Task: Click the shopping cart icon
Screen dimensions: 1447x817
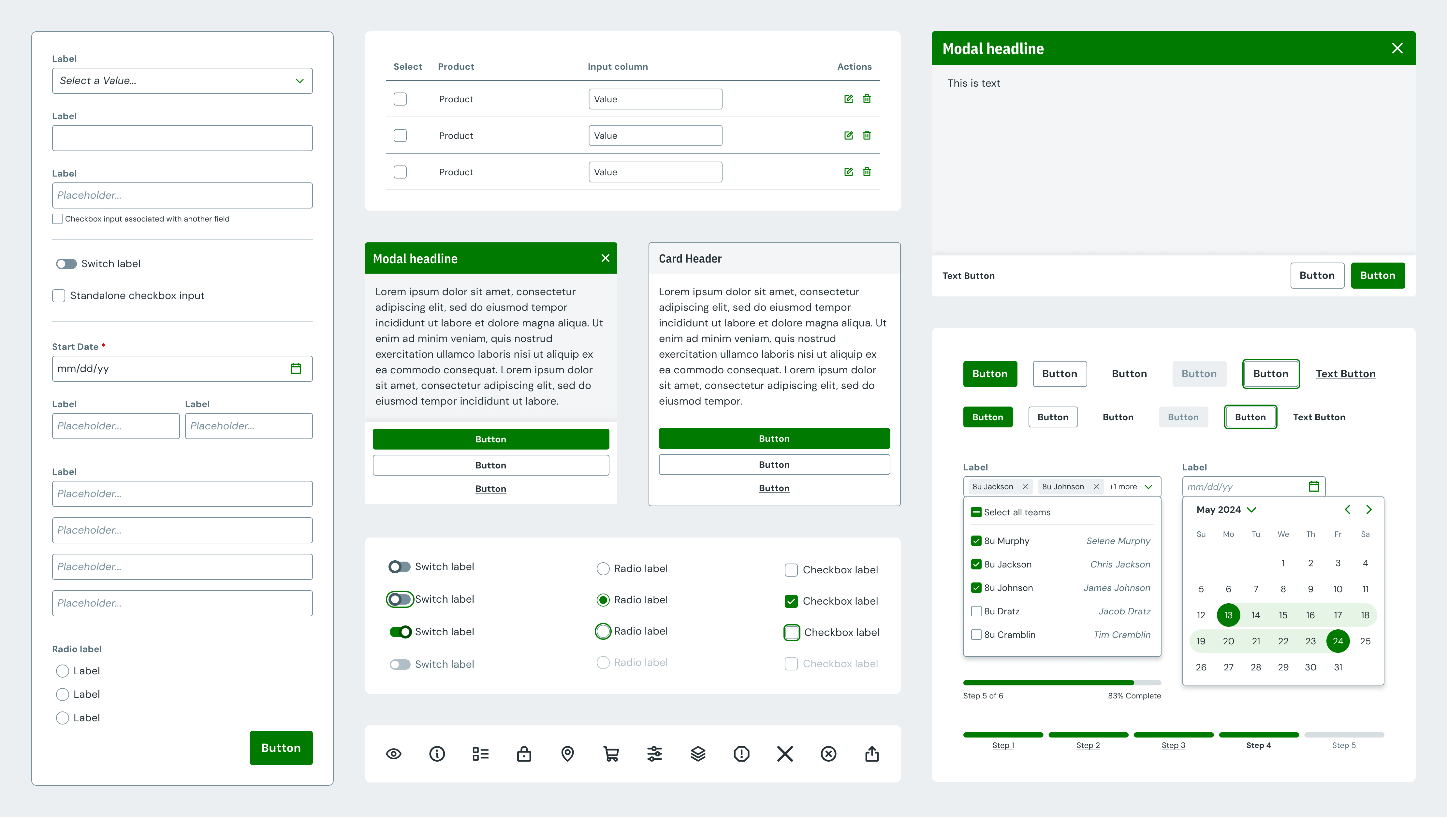Action: click(611, 753)
